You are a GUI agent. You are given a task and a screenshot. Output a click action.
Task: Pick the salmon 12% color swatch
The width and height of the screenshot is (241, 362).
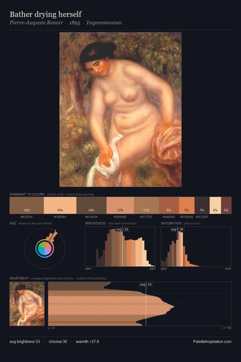tap(120, 205)
